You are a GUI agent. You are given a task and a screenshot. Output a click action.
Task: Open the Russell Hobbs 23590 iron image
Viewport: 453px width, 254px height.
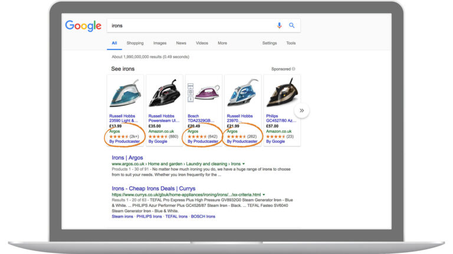click(x=126, y=93)
